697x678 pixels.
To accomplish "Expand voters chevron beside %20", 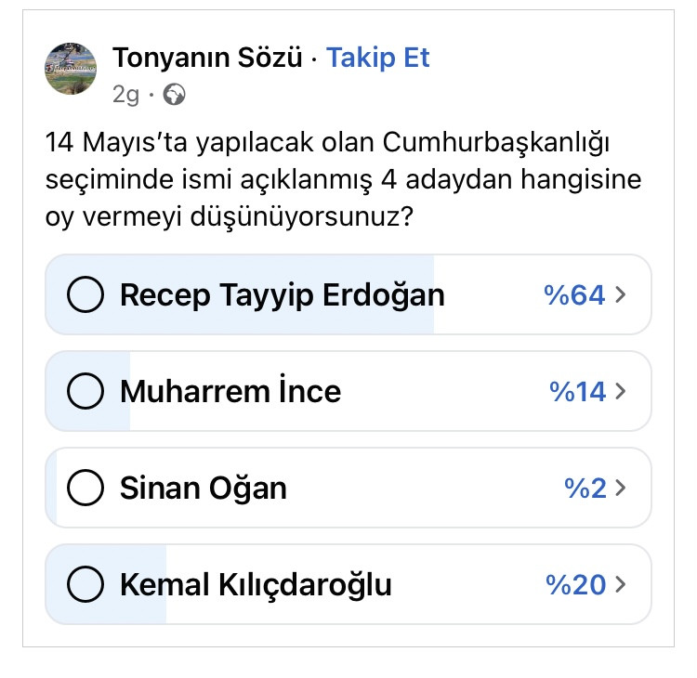I will [621, 584].
